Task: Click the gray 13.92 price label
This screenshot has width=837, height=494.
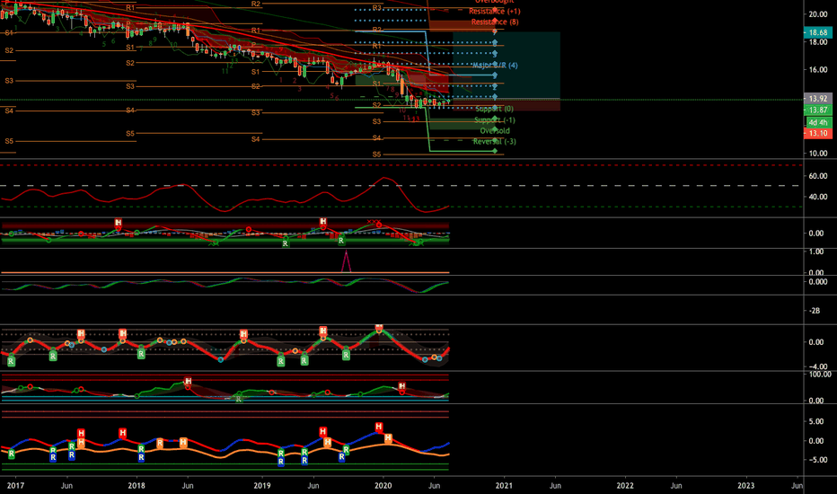Action: click(x=818, y=99)
